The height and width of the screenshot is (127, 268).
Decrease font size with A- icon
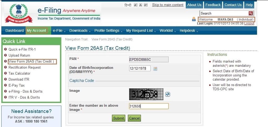136,5
